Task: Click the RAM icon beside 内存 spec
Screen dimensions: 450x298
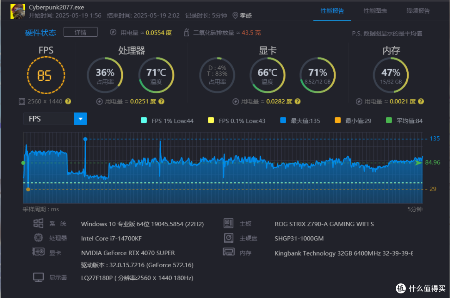Action: coord(228,252)
